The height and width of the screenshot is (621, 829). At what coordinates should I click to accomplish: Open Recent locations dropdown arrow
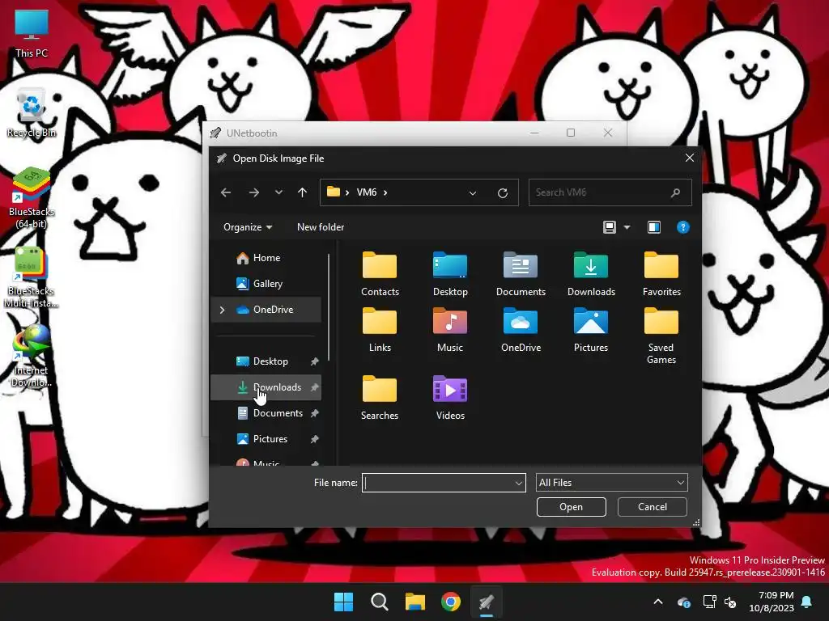point(278,192)
